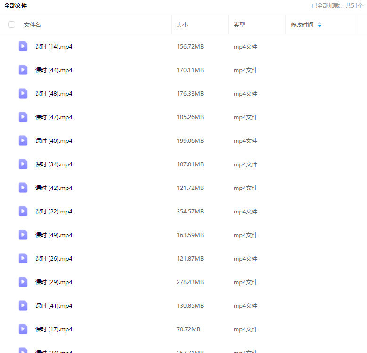Click the 全部文件 breadcrumb title
Screen dimensions: 367x353
click(x=16, y=6)
